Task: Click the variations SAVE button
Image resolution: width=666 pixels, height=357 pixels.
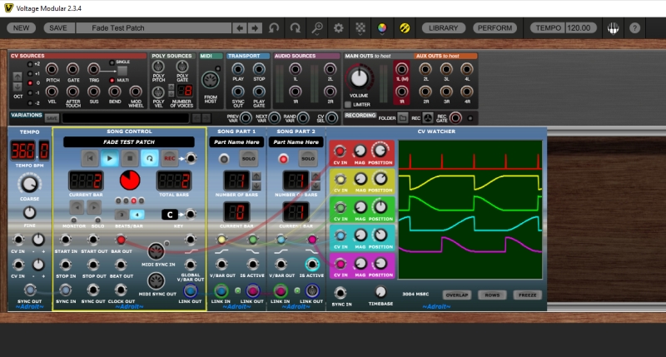Action: point(52,118)
